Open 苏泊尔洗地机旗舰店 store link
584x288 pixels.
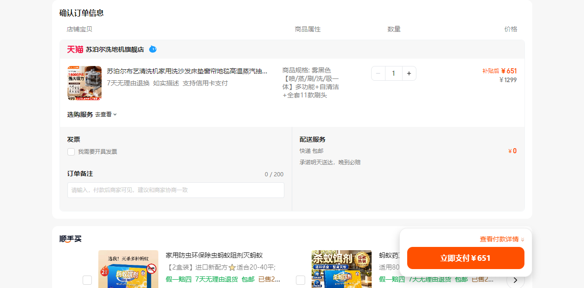point(115,49)
